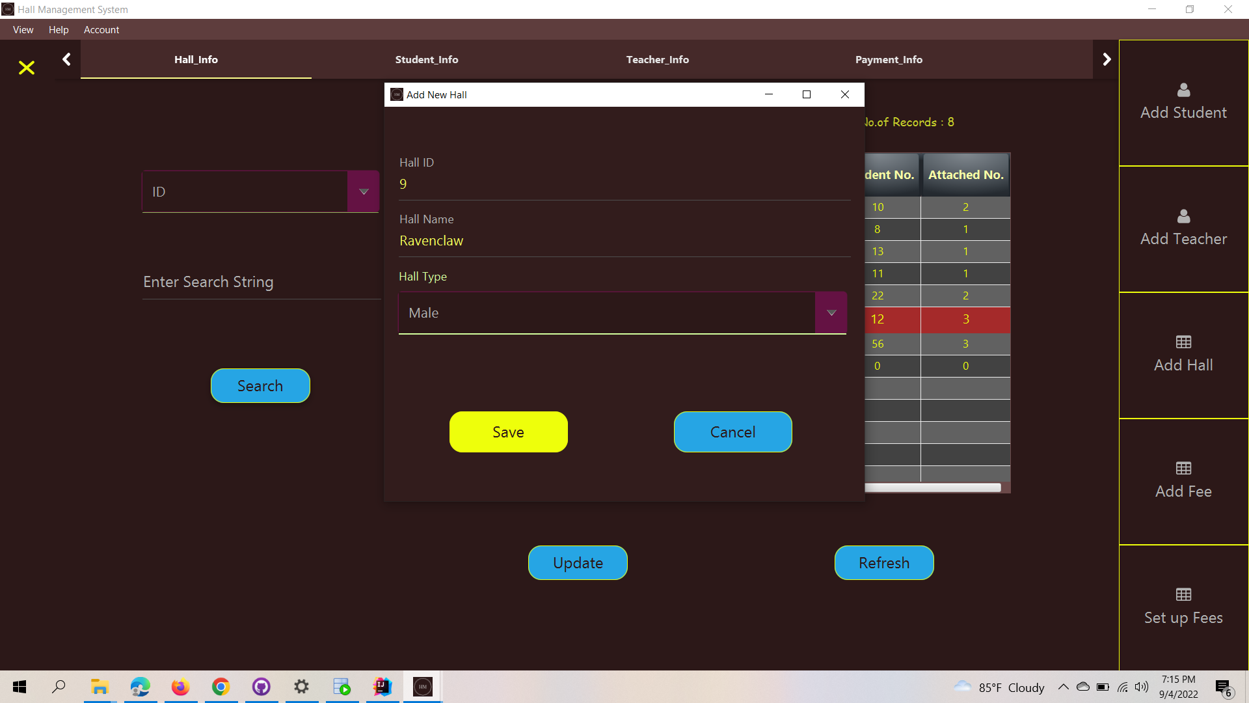Open the ID search field dropdown
The height and width of the screenshot is (703, 1249).
363,191
